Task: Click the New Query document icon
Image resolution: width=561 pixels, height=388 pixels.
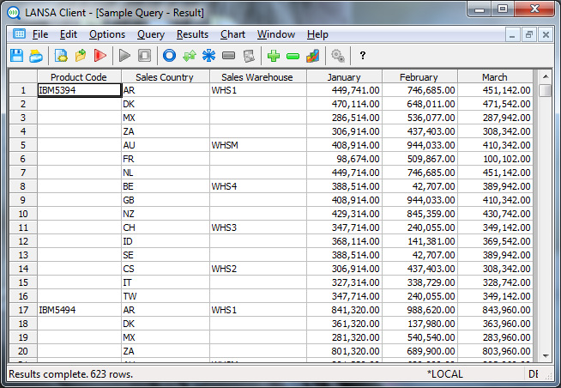Action: pos(61,56)
